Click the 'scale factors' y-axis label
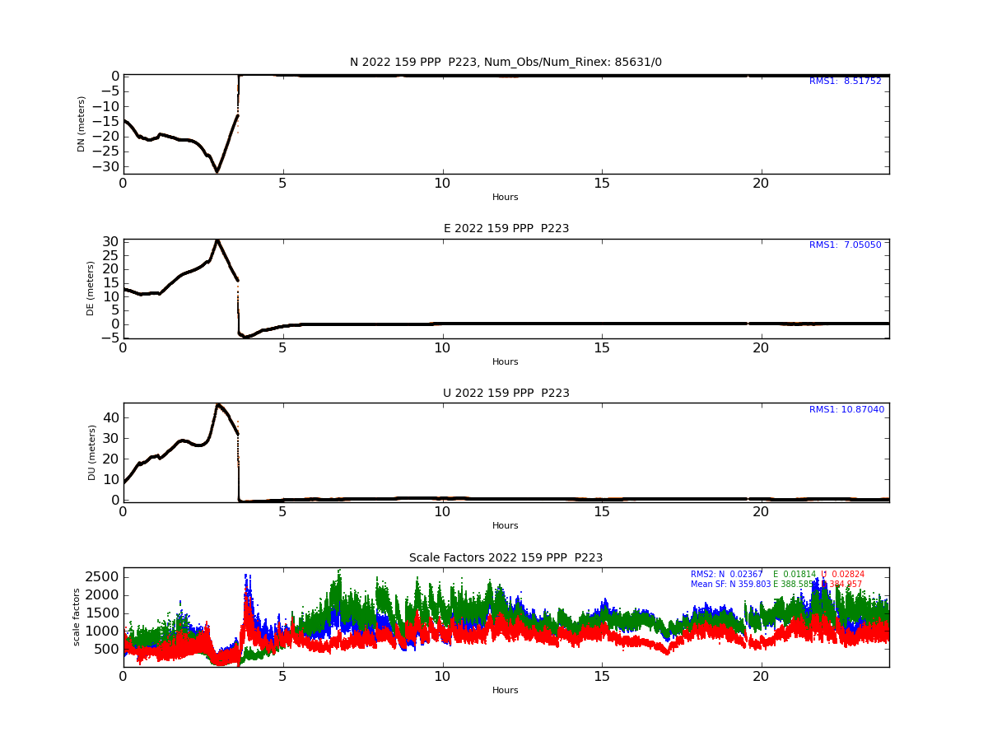 pos(77,617)
